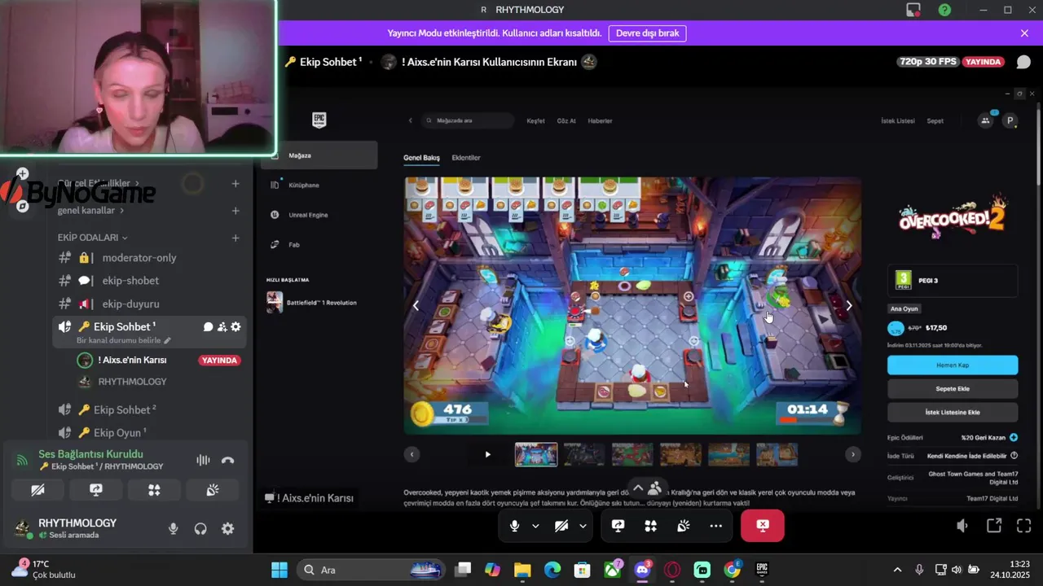Collapse EKİP ODALARI category

[x=93, y=238]
